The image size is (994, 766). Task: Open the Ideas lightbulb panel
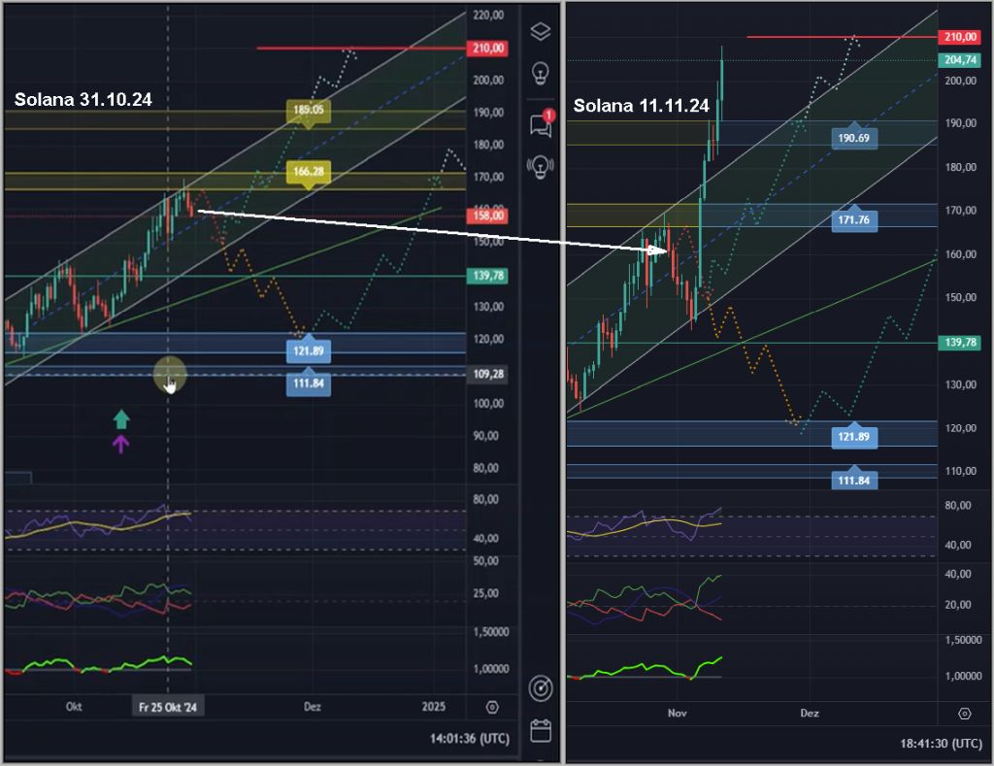coord(541,73)
